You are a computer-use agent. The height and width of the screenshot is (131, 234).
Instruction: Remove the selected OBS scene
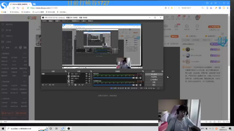pyautogui.click(x=46, y=85)
